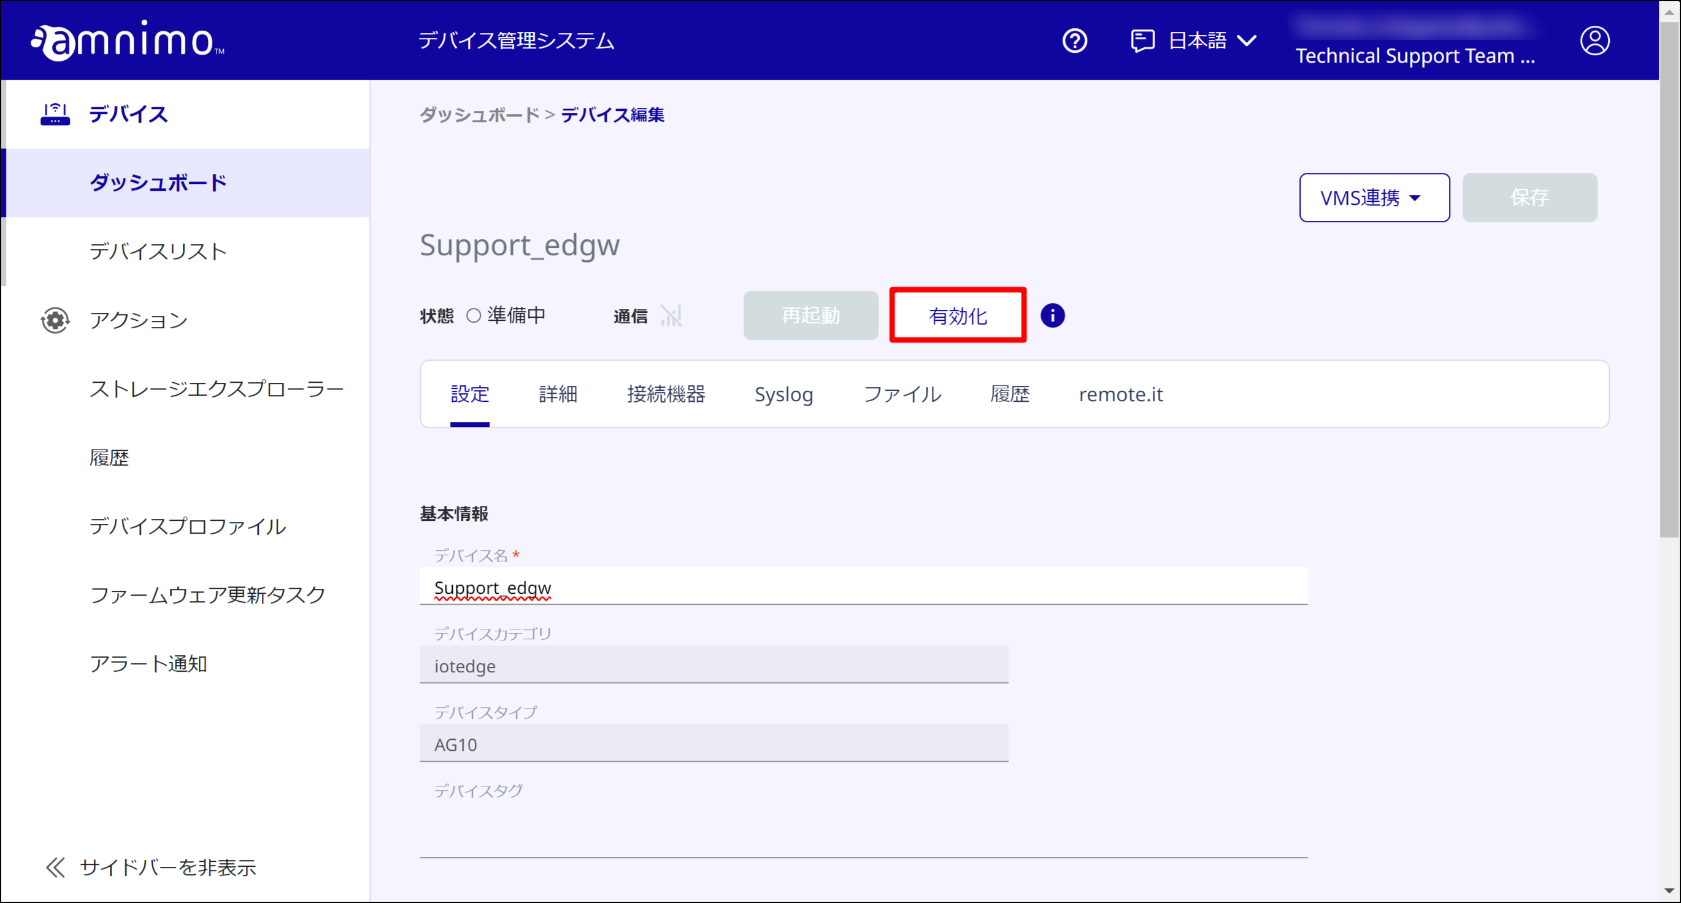Viewport: 1681px width, 903px height.
Task: Open the 接続機器 tab
Action: pos(666,394)
